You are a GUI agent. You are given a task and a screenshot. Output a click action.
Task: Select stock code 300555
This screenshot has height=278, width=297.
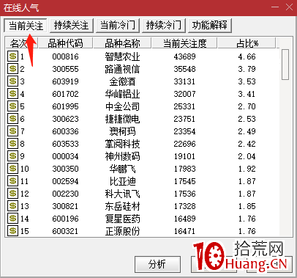click(65, 69)
